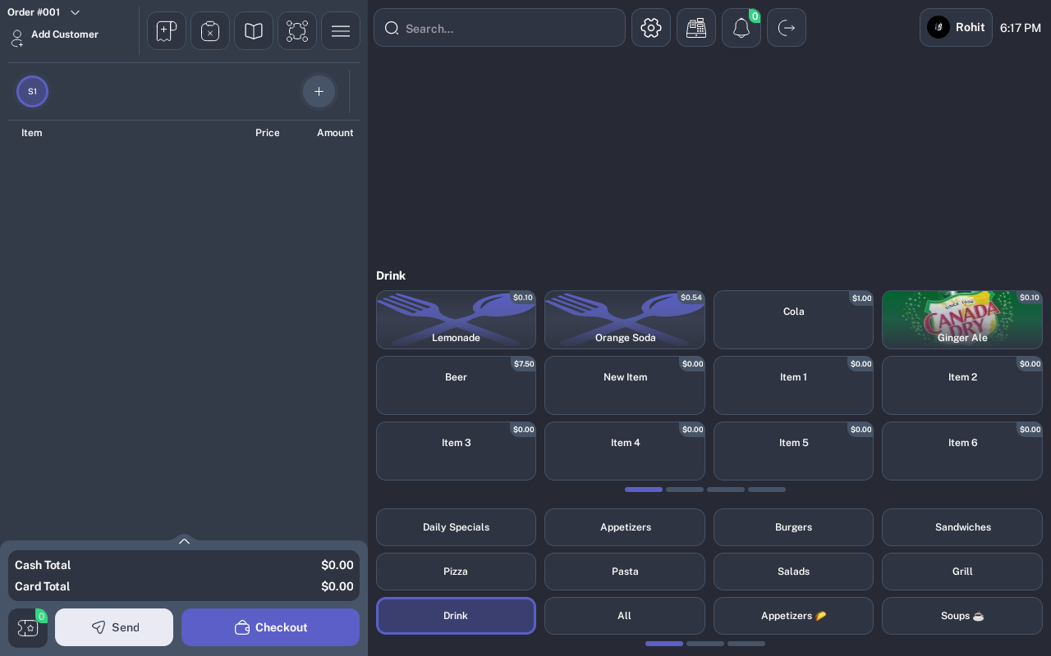Viewport: 1051px width, 656px height.
Task: Go to second page of drink items
Action: tap(685, 490)
